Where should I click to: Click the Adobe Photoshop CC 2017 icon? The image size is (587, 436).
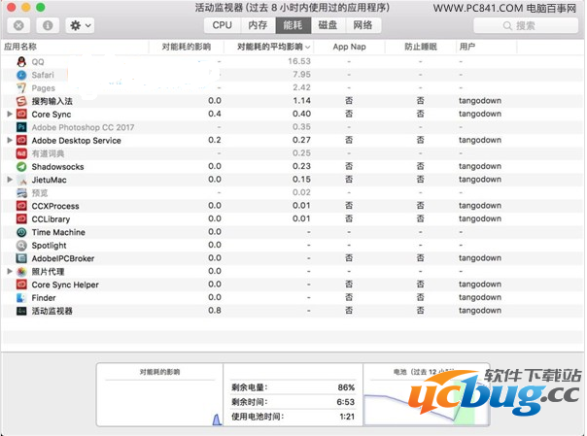tap(21, 127)
